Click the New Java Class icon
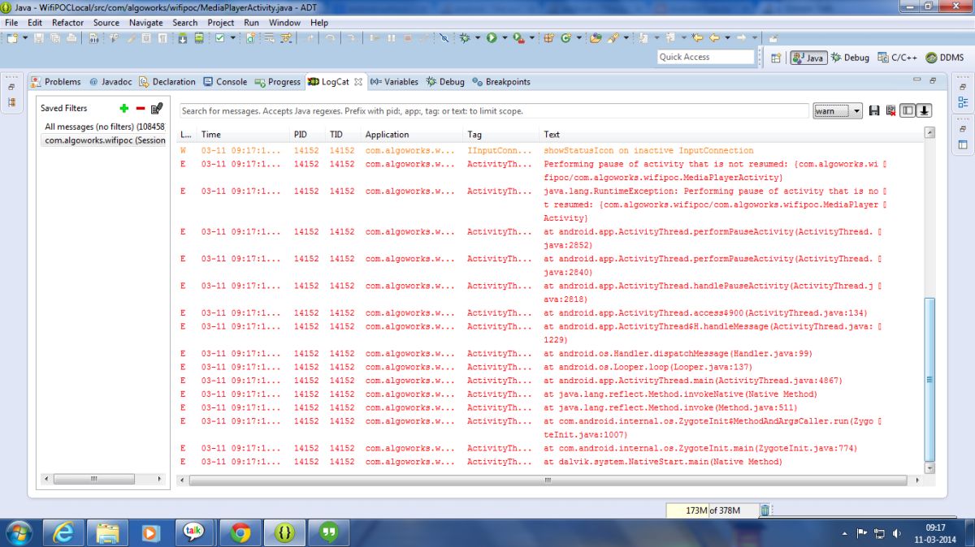 [565, 37]
